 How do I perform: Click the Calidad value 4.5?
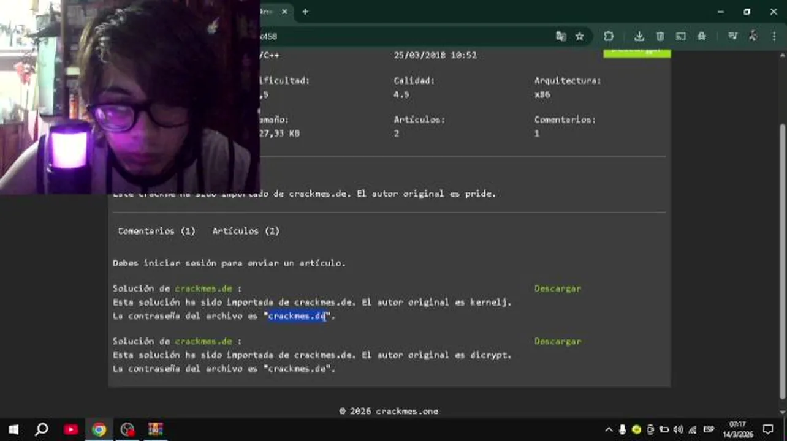point(401,94)
